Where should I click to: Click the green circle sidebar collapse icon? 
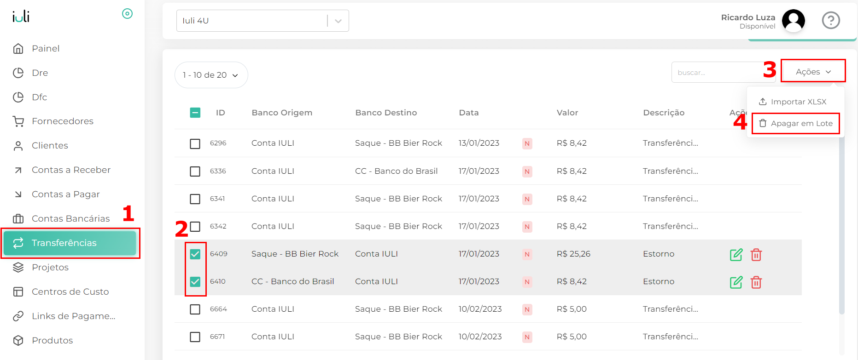[127, 14]
